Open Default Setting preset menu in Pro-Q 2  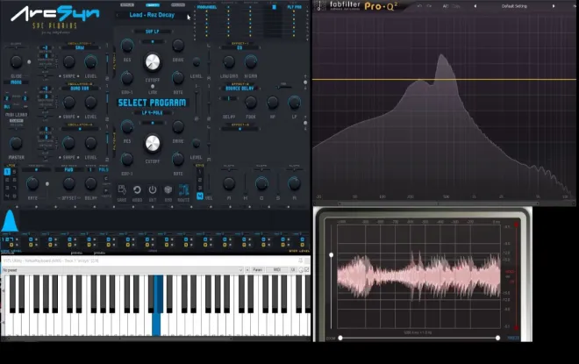click(514, 6)
